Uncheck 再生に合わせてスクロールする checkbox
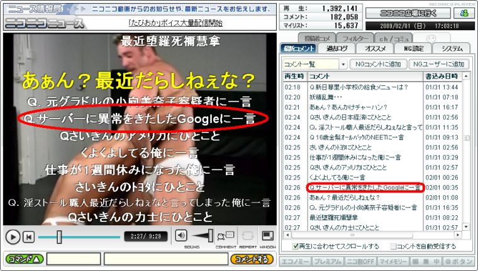The width and height of the screenshot is (478, 271). tap(295, 247)
